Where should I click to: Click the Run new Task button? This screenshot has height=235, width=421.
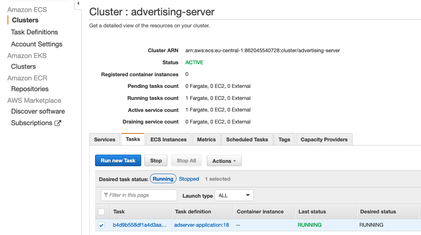click(118, 160)
